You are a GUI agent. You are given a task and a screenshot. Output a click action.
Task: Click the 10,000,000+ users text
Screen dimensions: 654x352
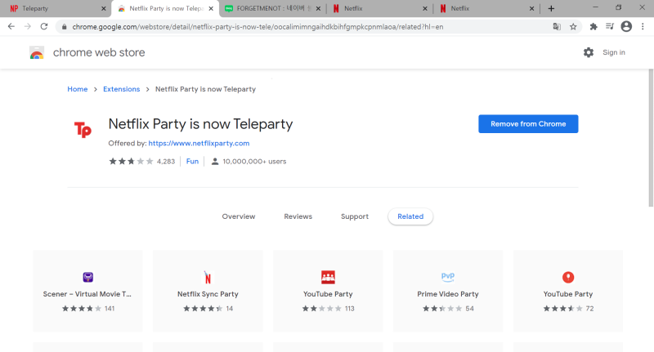[254, 162]
